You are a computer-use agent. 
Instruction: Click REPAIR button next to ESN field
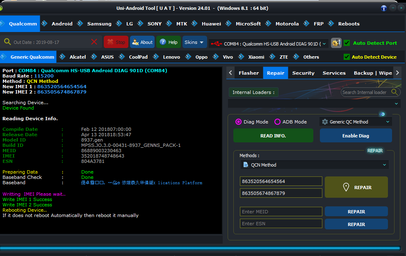tap(356, 224)
